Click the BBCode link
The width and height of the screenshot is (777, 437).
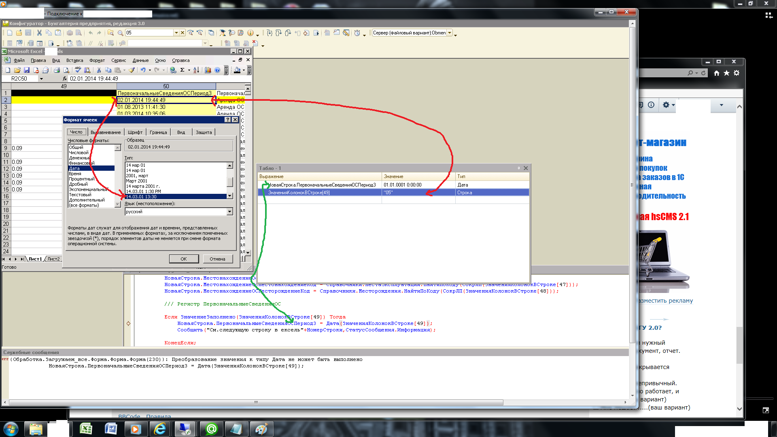(129, 416)
